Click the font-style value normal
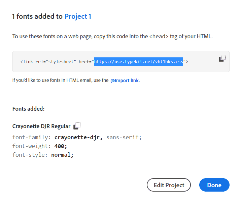This screenshot has width=242, height=203. (62, 155)
